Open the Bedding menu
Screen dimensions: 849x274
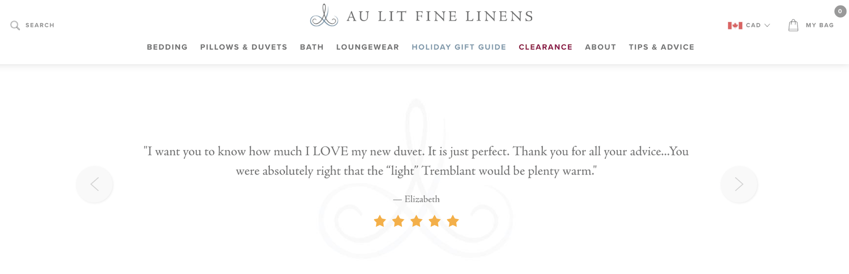tap(167, 47)
